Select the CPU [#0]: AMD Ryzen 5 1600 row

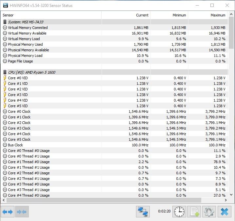[x=115, y=72]
